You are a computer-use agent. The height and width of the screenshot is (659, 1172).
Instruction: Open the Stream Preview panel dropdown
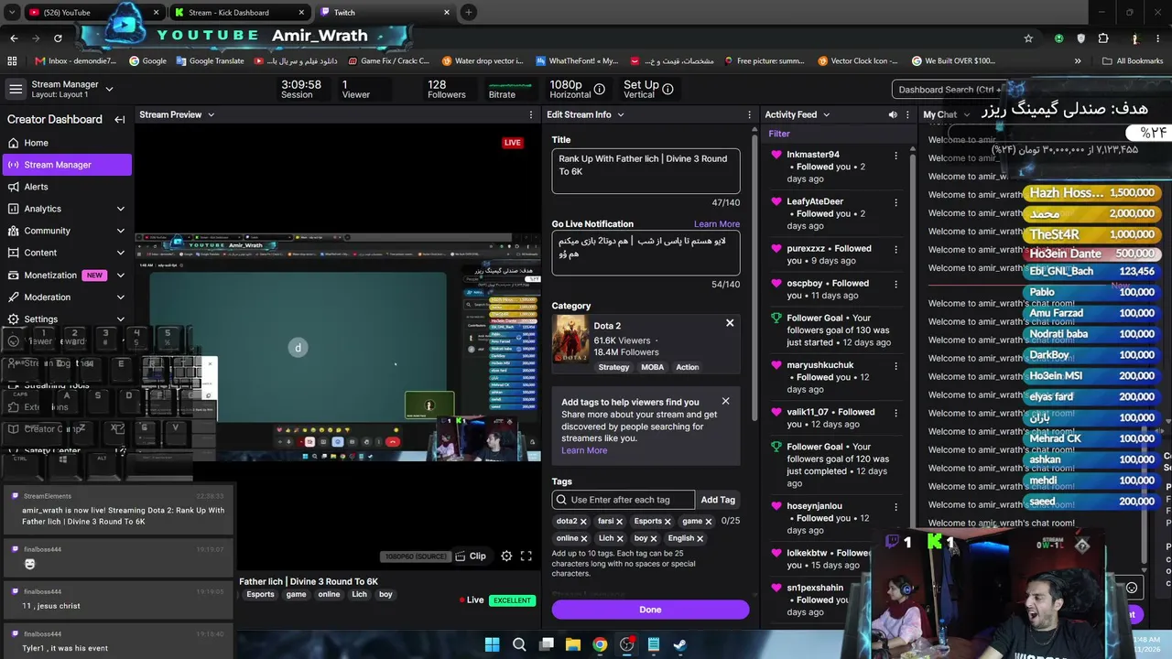click(x=211, y=114)
